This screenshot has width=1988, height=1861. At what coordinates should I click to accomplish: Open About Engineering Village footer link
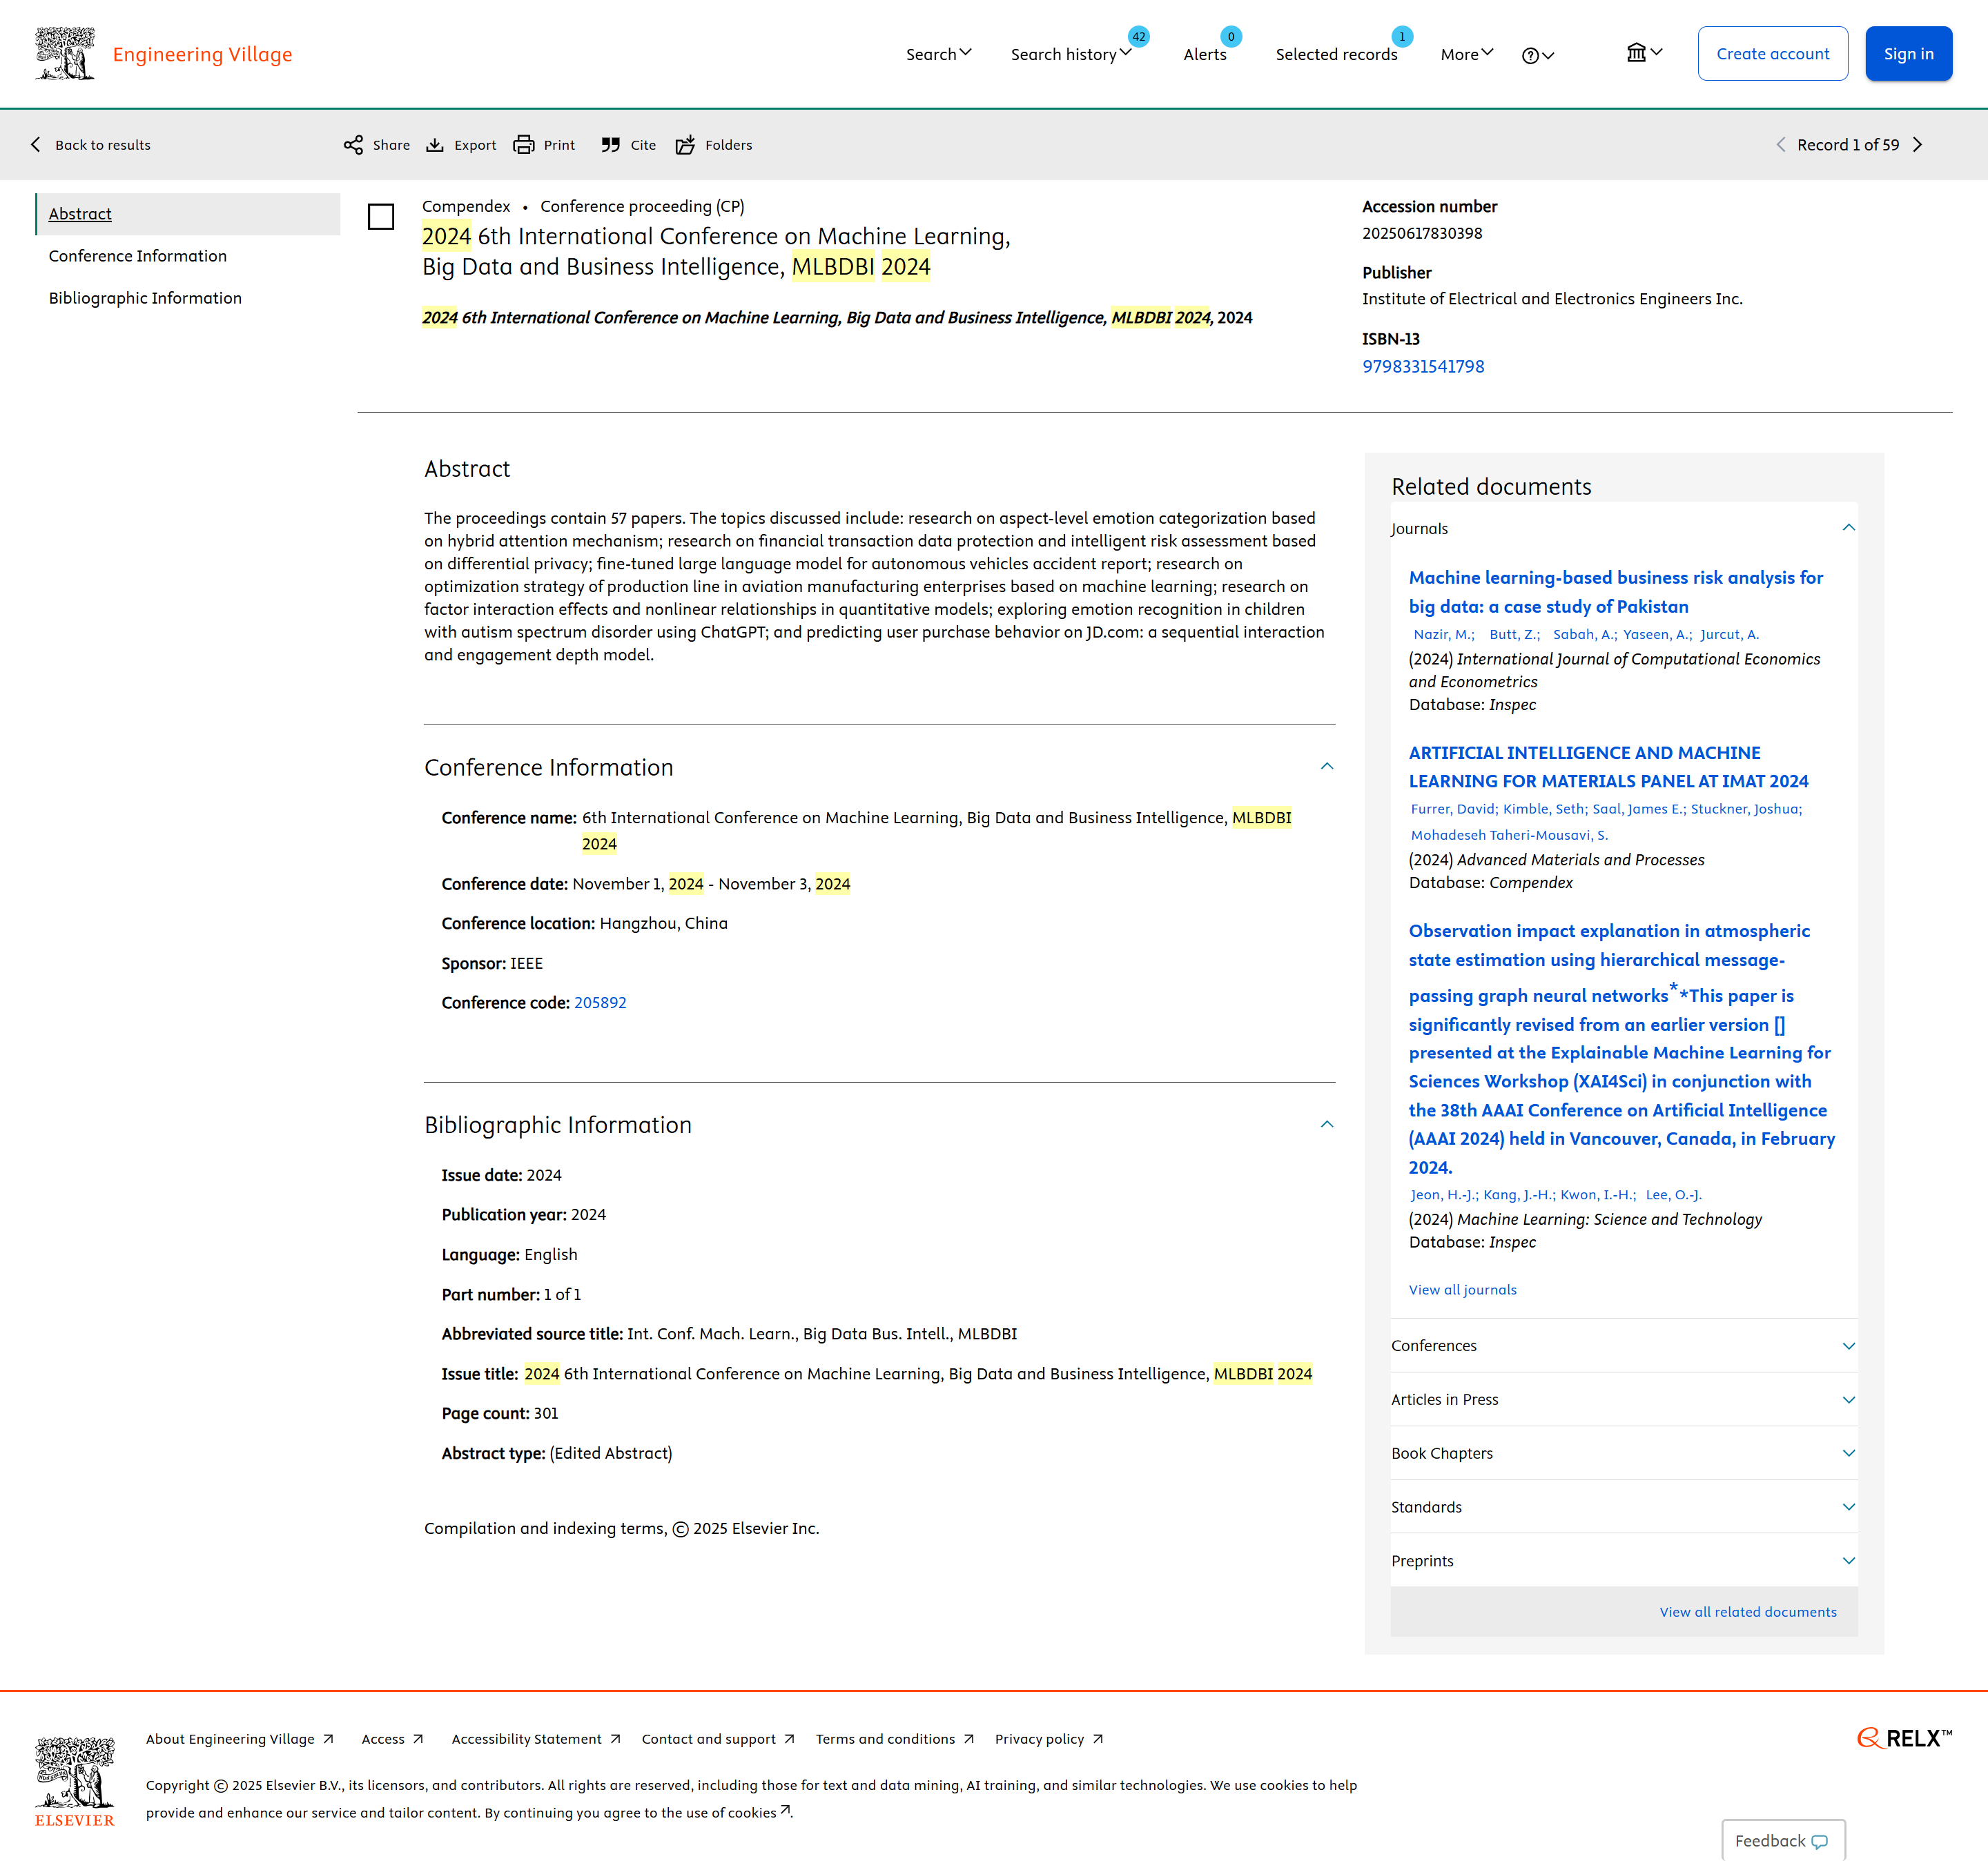[239, 1739]
